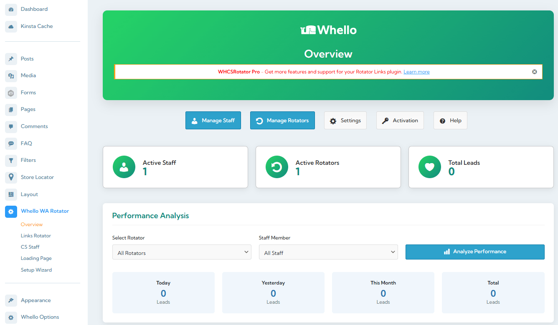Click the Layout icon in the sidebar

(x=11, y=194)
